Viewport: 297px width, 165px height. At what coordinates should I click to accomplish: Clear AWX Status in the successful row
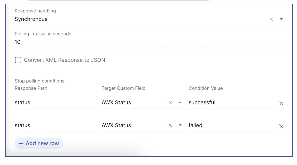[x=170, y=102]
